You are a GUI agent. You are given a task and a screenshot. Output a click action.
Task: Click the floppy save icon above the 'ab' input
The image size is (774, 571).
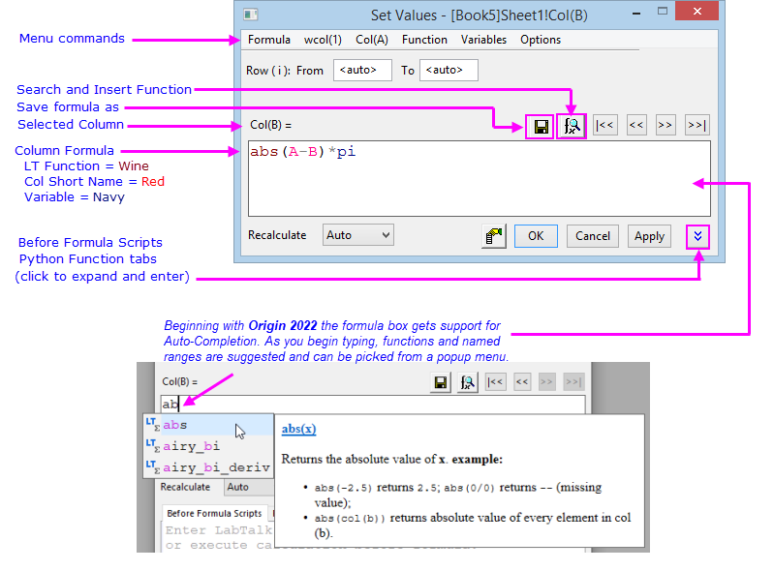(x=441, y=382)
